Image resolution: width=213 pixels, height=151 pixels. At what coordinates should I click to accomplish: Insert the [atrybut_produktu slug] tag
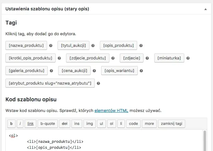click(50, 83)
